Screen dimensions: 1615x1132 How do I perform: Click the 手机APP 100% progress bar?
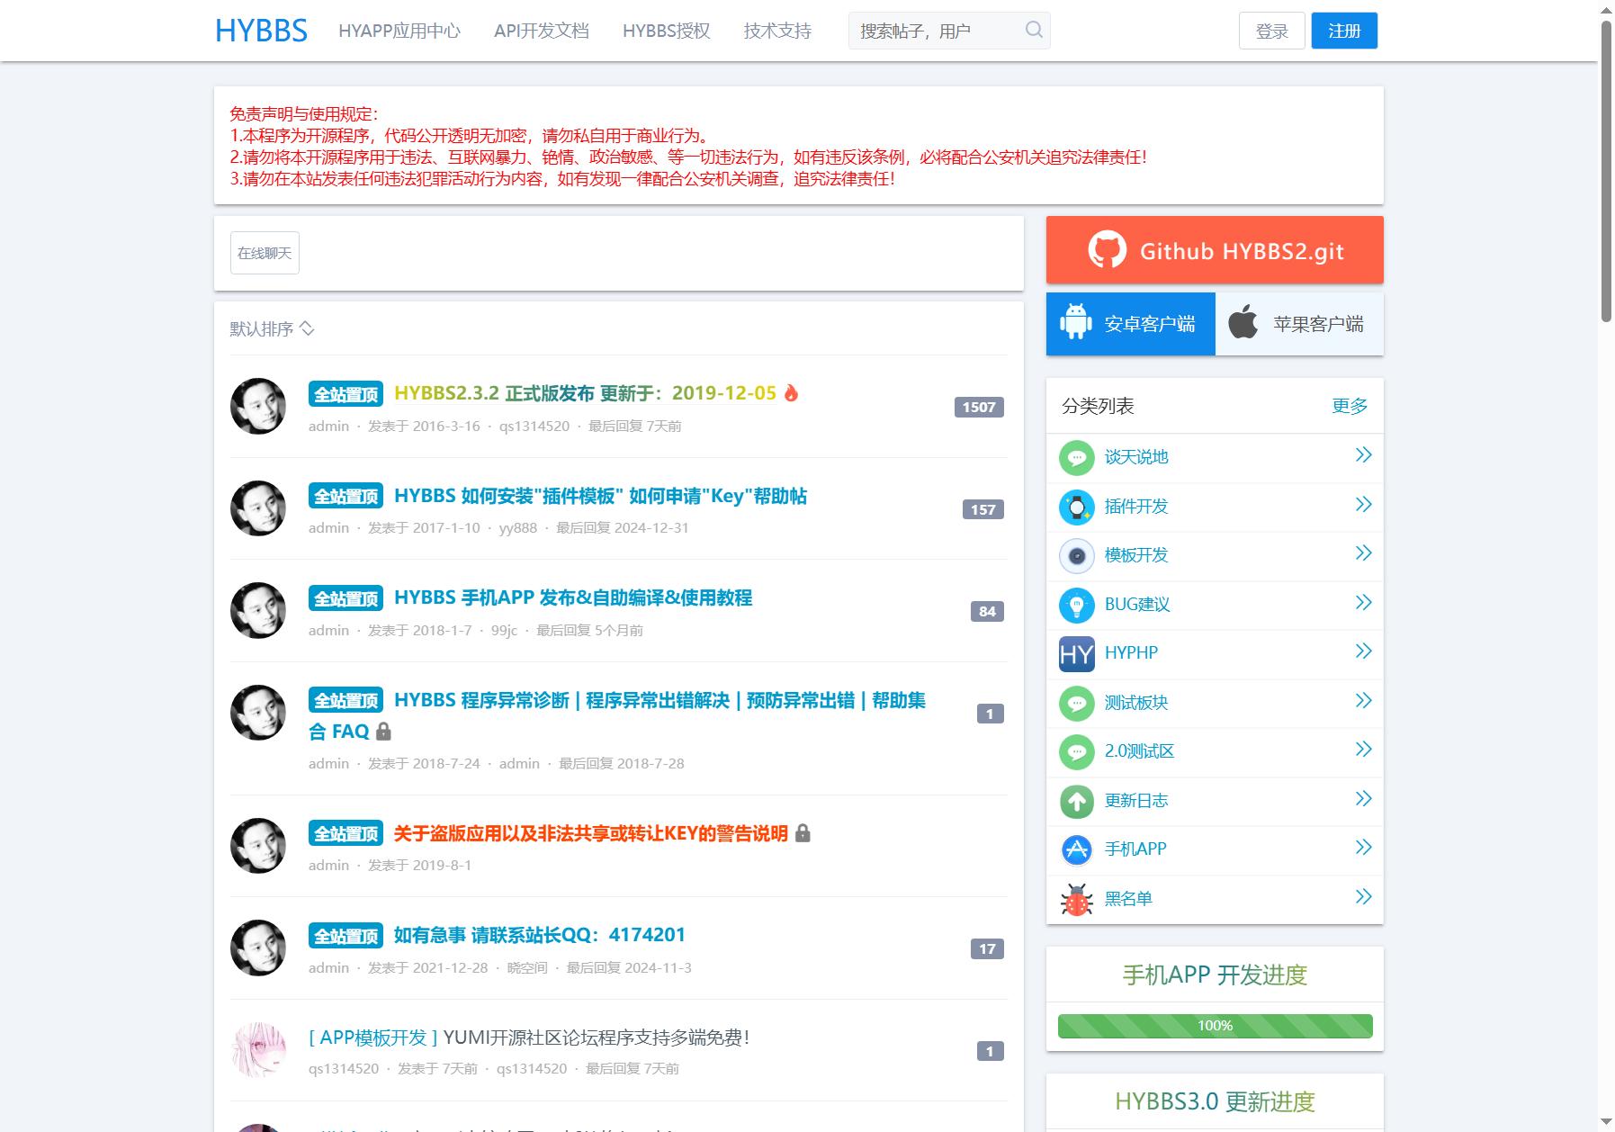pos(1215,1026)
